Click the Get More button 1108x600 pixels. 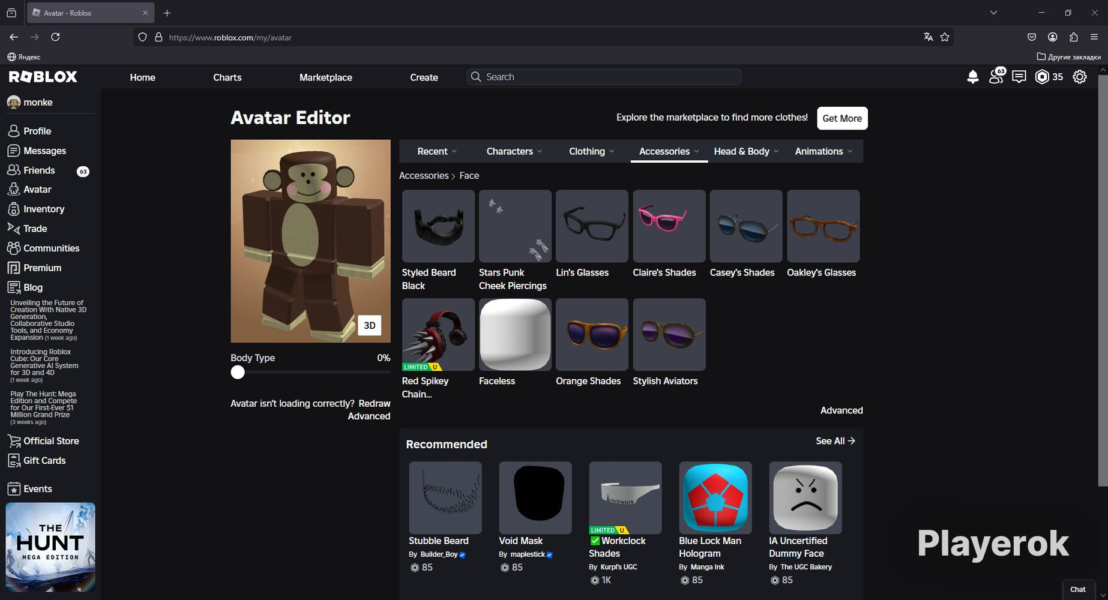point(842,118)
